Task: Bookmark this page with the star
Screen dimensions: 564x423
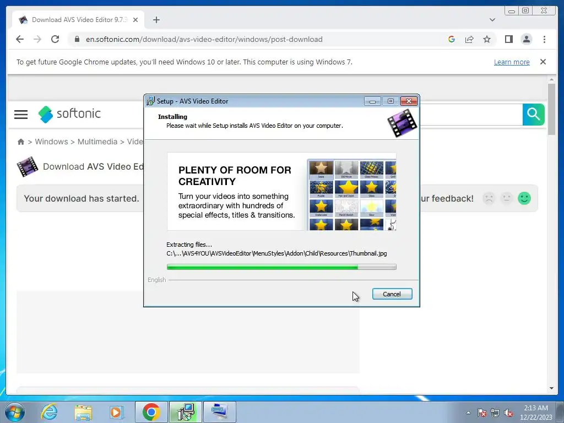Action: (x=487, y=39)
